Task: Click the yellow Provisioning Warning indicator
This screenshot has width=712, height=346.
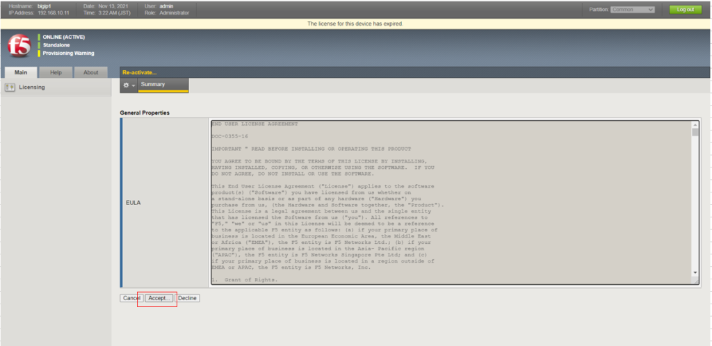Action: pyautogui.click(x=39, y=53)
